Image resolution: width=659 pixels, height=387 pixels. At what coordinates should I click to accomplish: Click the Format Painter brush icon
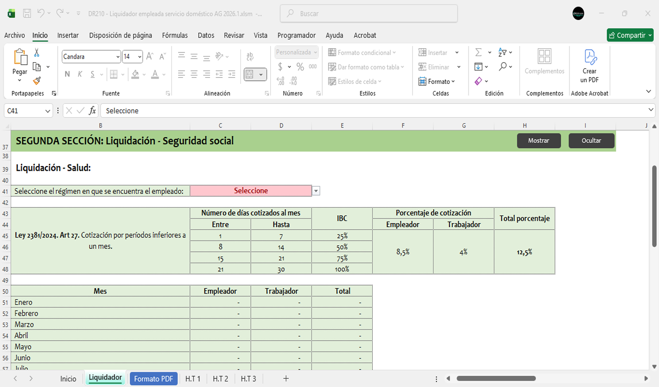coord(37,81)
